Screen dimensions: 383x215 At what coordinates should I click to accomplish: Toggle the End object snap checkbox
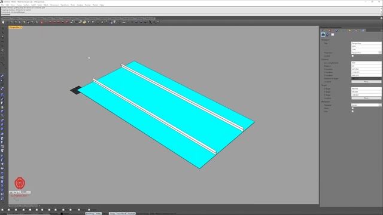[x=2, y=210]
